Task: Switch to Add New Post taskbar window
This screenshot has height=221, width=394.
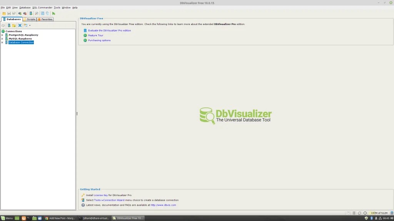Action: tap(60, 218)
